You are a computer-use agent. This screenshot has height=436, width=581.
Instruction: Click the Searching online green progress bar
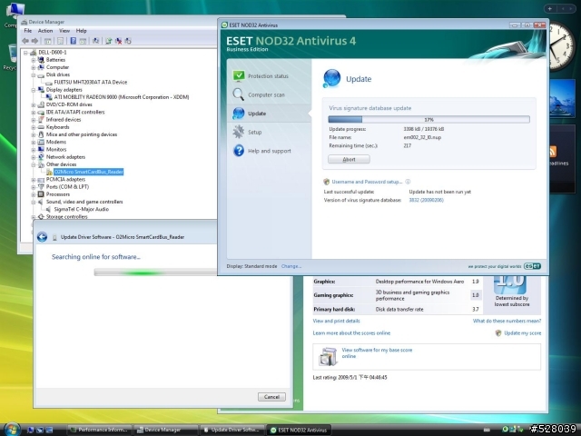(155, 272)
